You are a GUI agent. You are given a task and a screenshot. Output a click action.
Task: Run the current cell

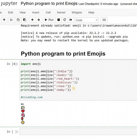[49, 20]
